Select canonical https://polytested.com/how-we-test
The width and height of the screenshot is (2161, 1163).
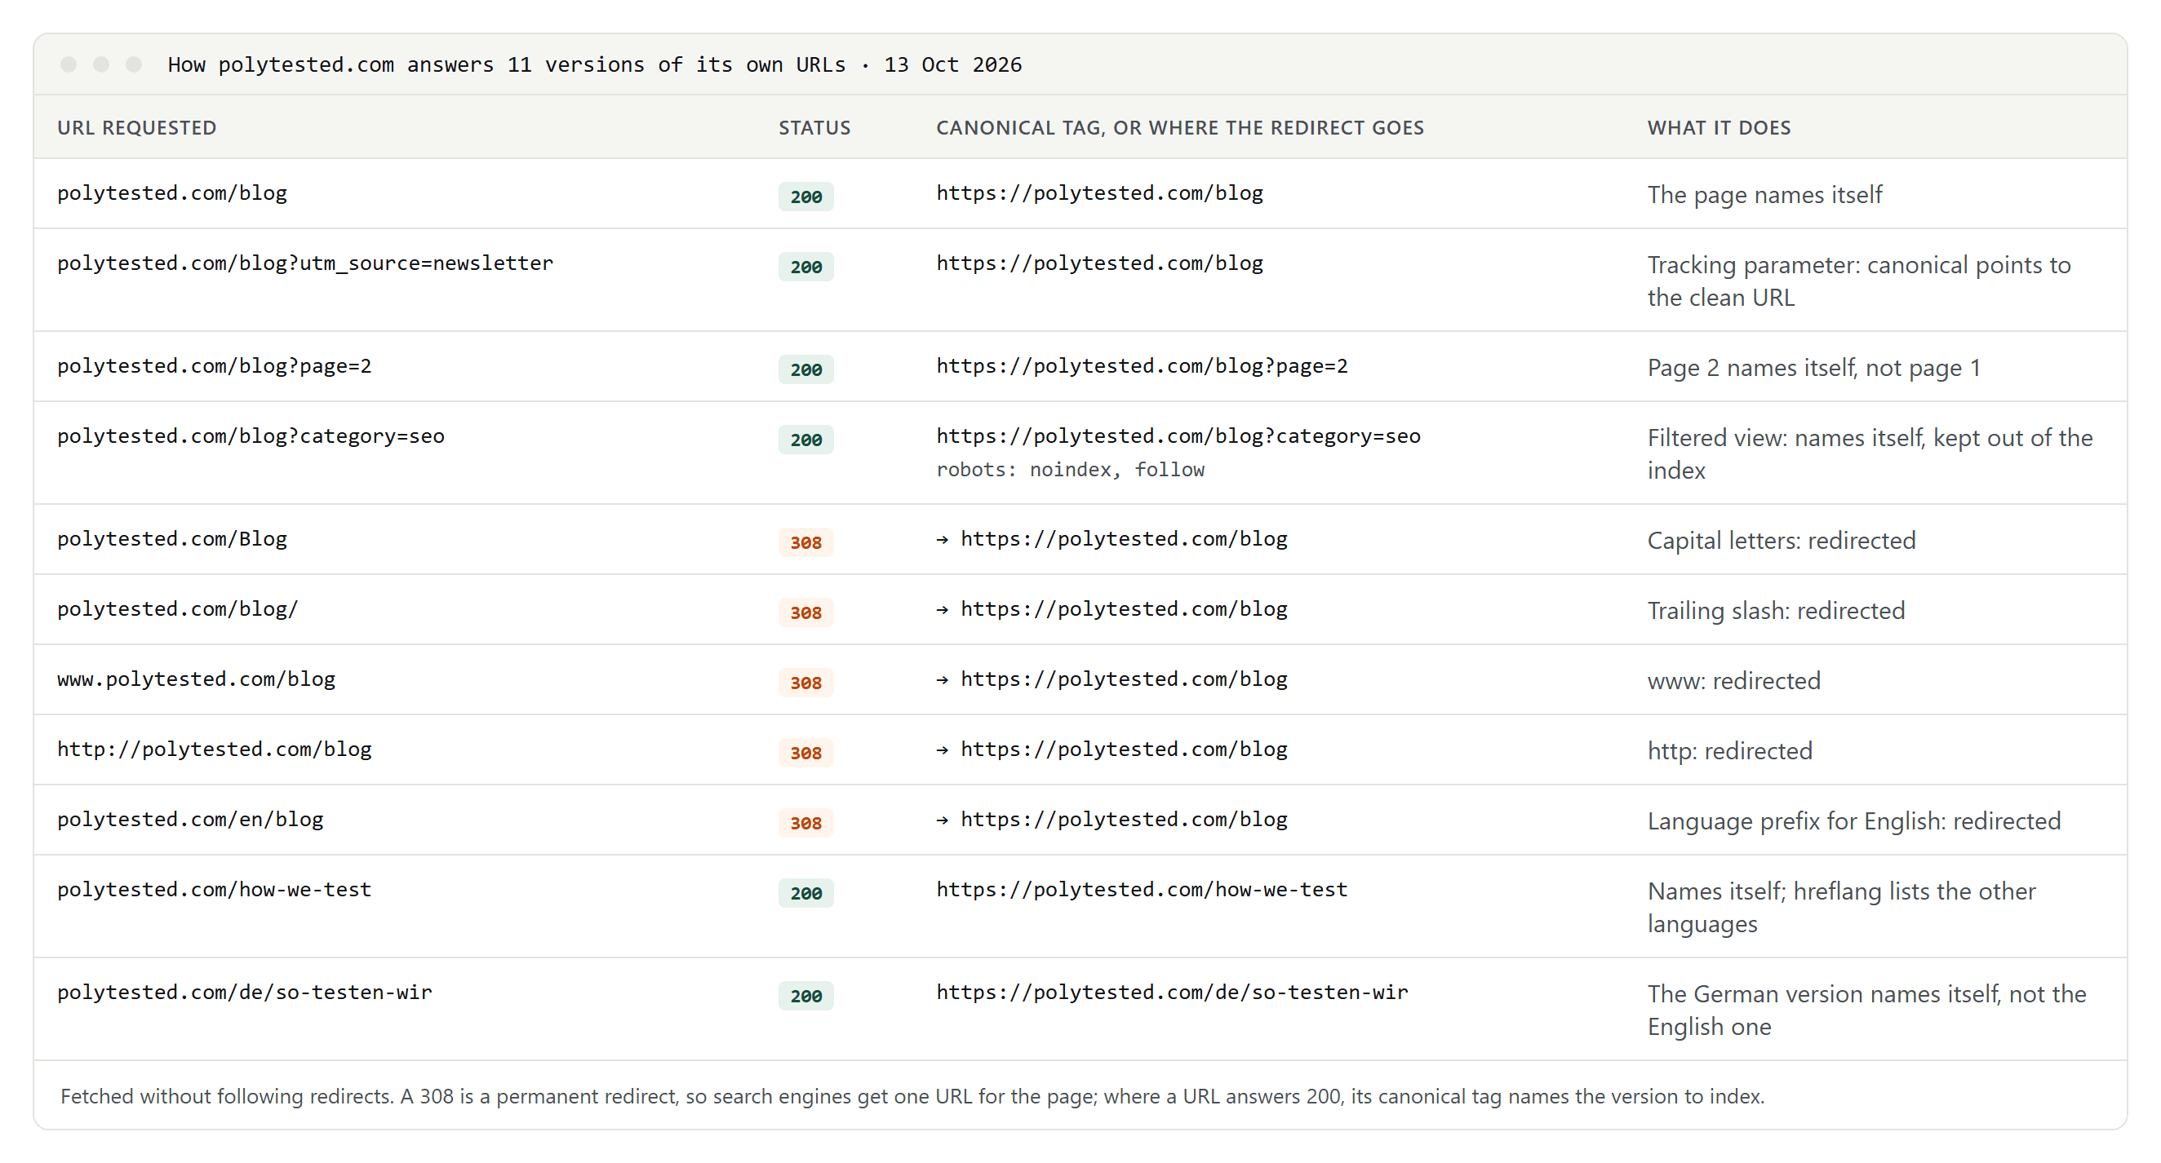coord(1142,890)
